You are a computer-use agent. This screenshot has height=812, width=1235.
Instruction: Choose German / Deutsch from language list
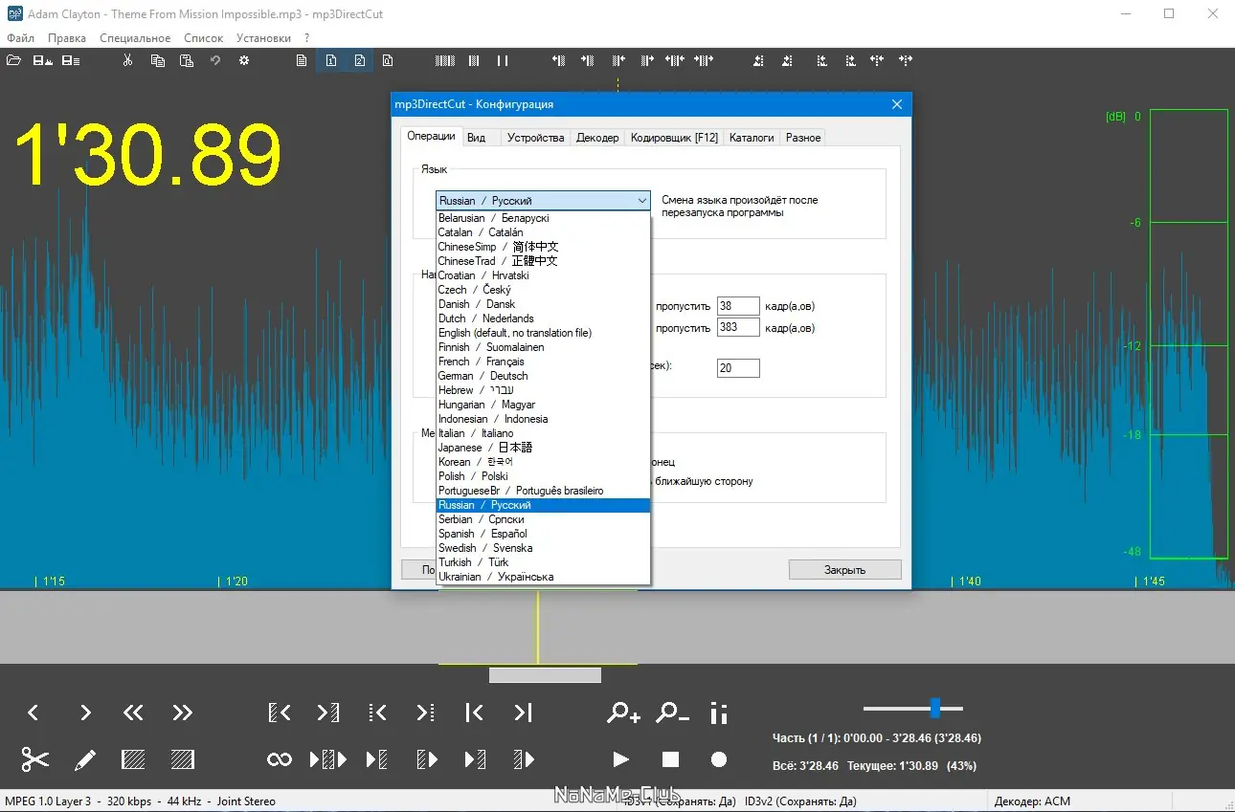pyautogui.click(x=483, y=376)
